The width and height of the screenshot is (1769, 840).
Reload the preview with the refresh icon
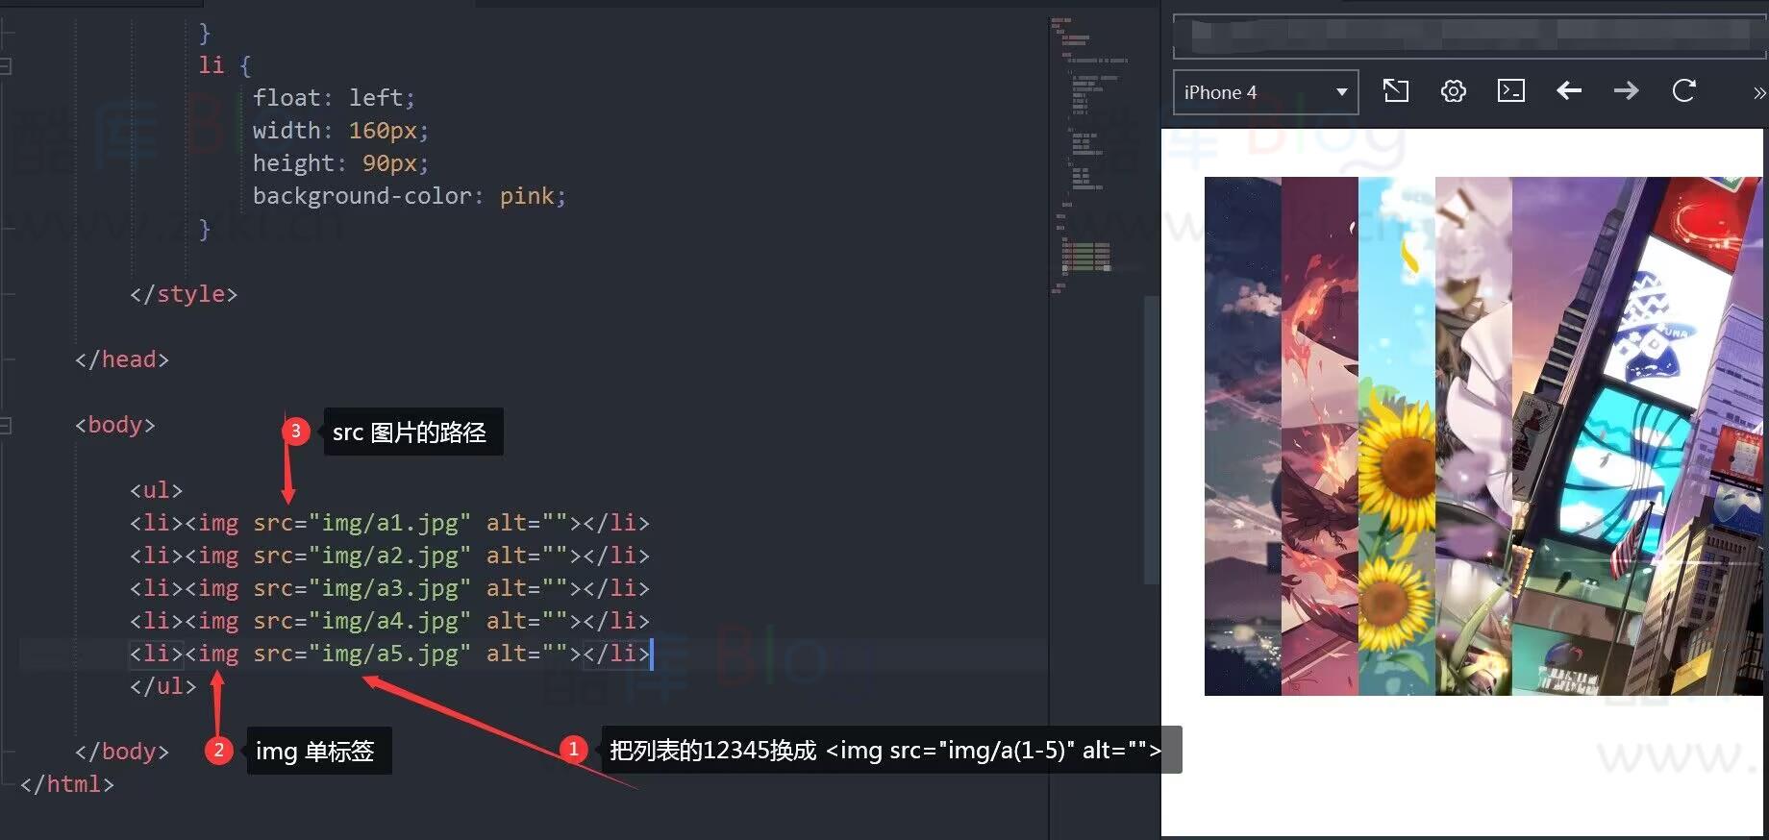coord(1684,91)
